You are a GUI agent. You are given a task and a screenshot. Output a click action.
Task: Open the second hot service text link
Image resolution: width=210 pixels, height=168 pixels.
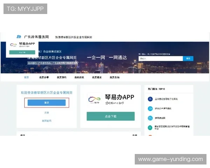point(163,108)
